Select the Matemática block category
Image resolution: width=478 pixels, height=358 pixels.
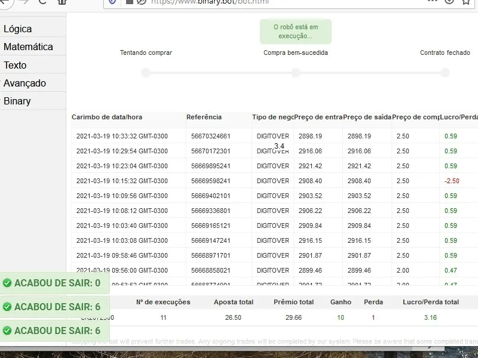click(x=28, y=47)
